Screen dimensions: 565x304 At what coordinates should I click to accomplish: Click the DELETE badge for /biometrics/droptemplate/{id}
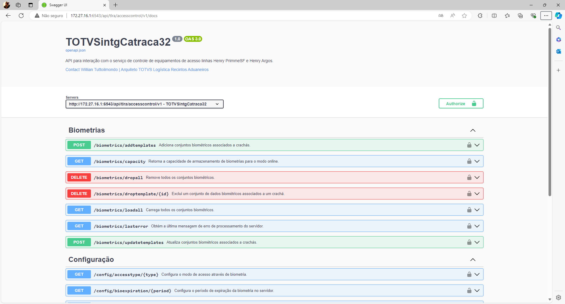[x=79, y=194]
